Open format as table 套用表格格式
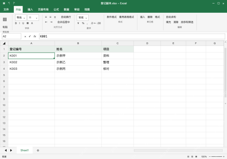Image resolution: width=227 pixels, height=159 pixels. (x=126, y=17)
